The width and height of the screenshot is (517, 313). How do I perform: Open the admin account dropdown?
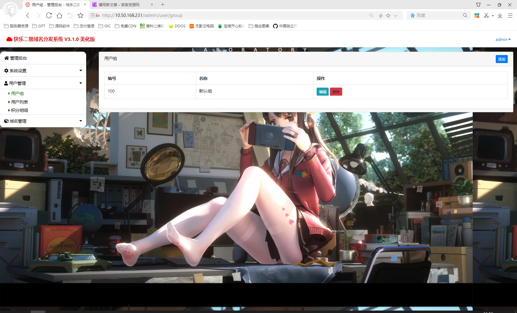point(503,39)
